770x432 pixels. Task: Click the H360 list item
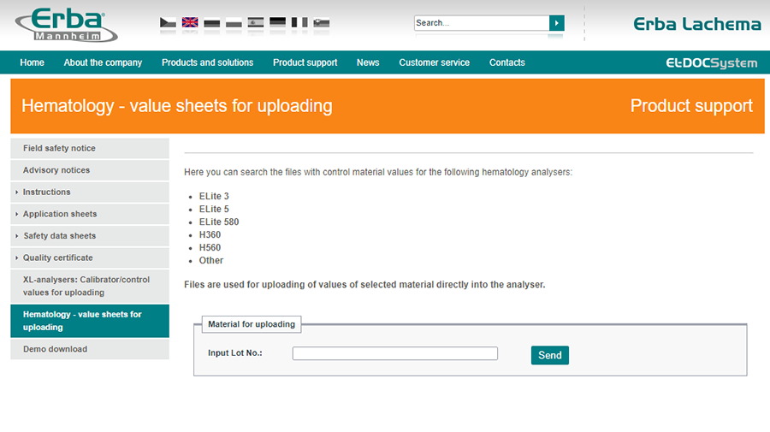coord(210,234)
